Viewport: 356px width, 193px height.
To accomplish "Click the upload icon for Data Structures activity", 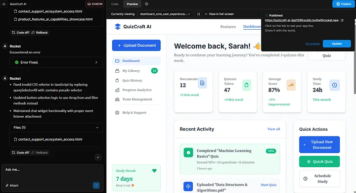I will tap(188, 187).
